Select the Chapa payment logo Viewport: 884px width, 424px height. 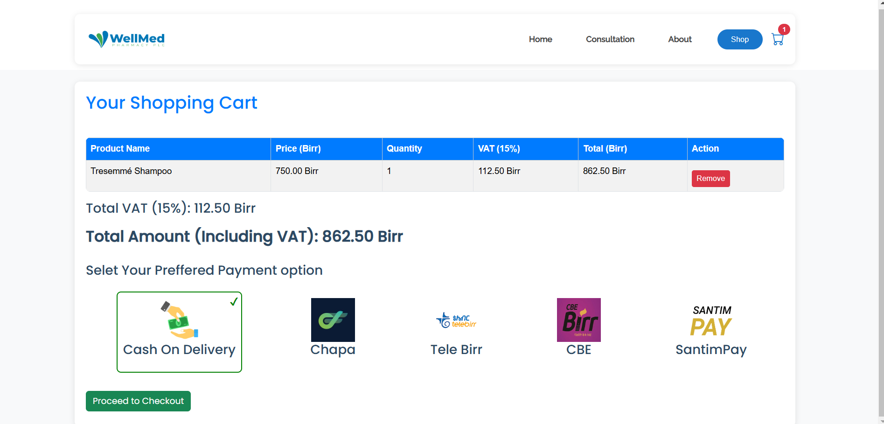point(333,320)
